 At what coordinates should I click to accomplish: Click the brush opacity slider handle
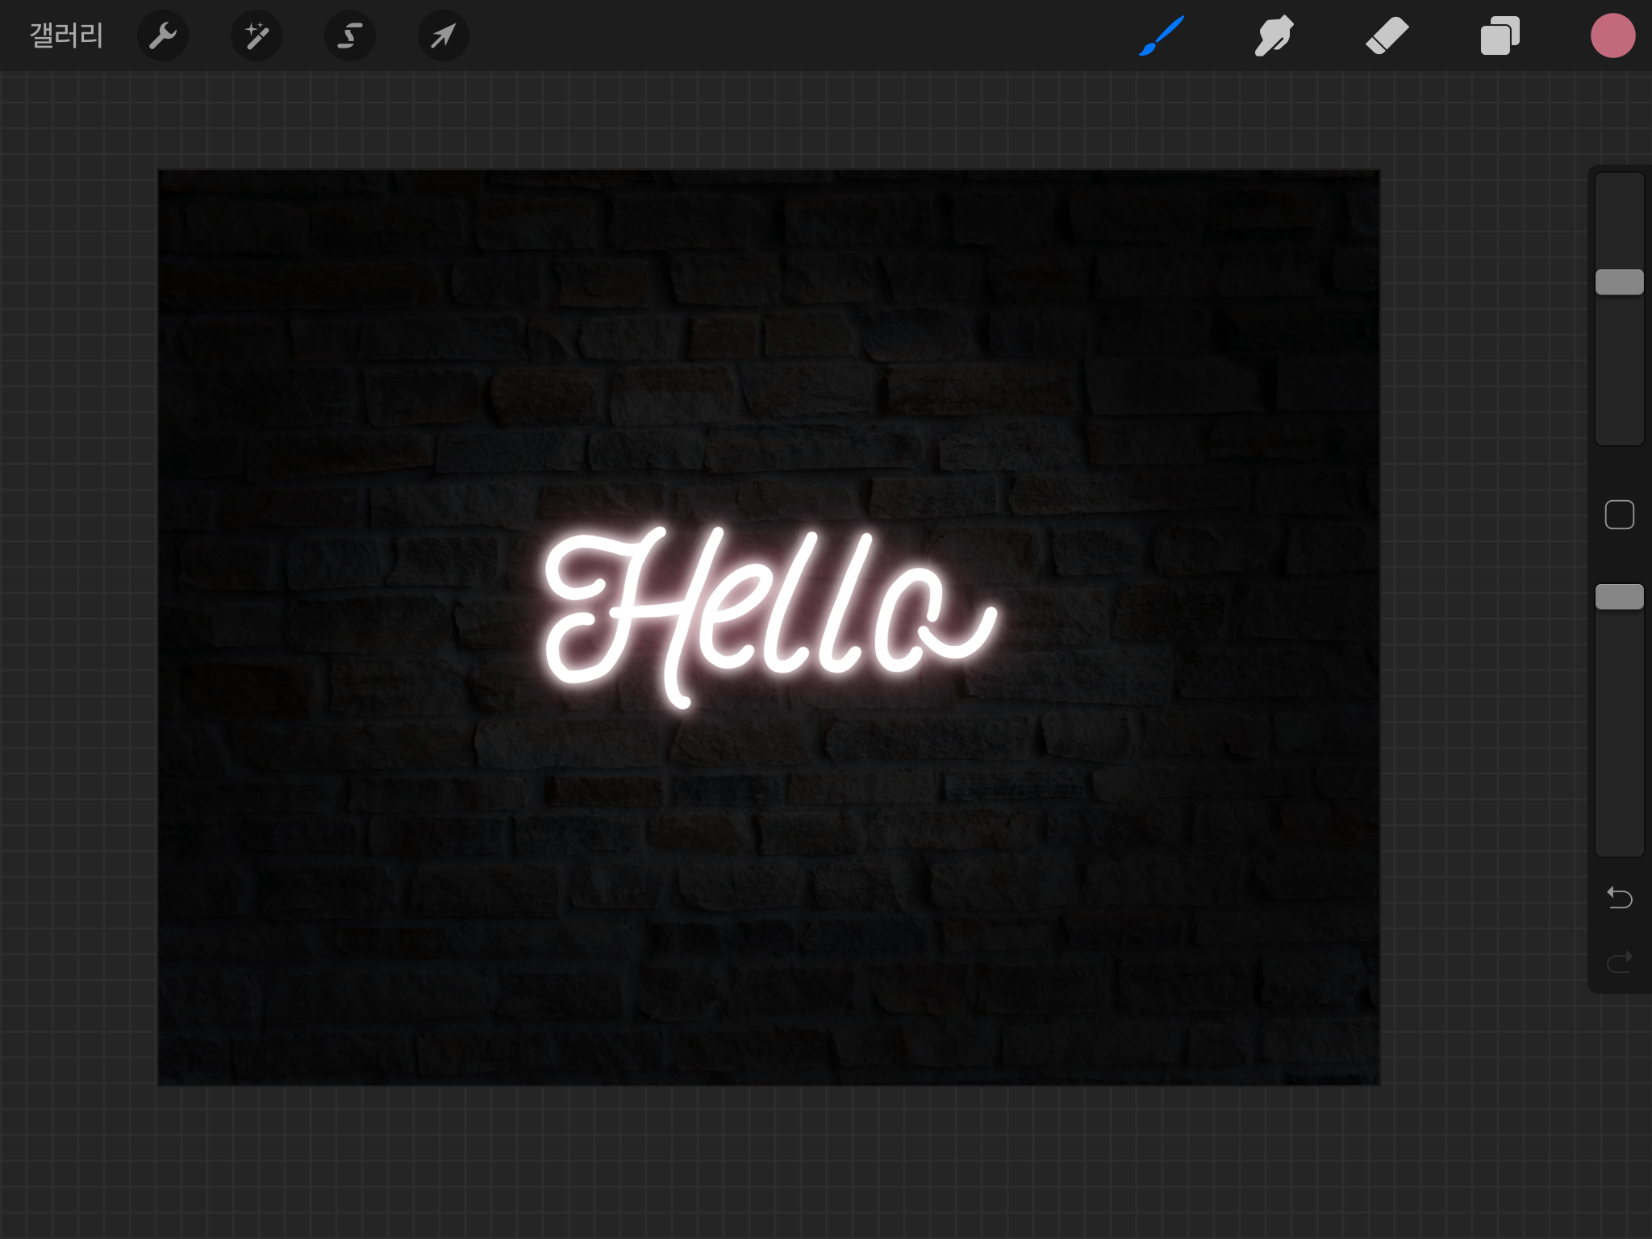[1619, 597]
